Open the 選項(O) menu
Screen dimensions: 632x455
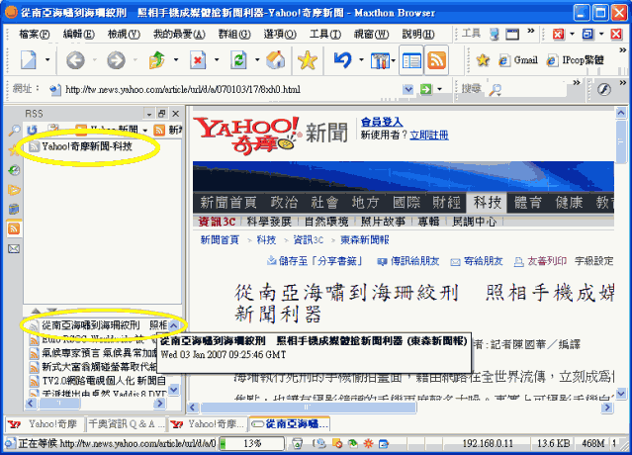(x=280, y=35)
